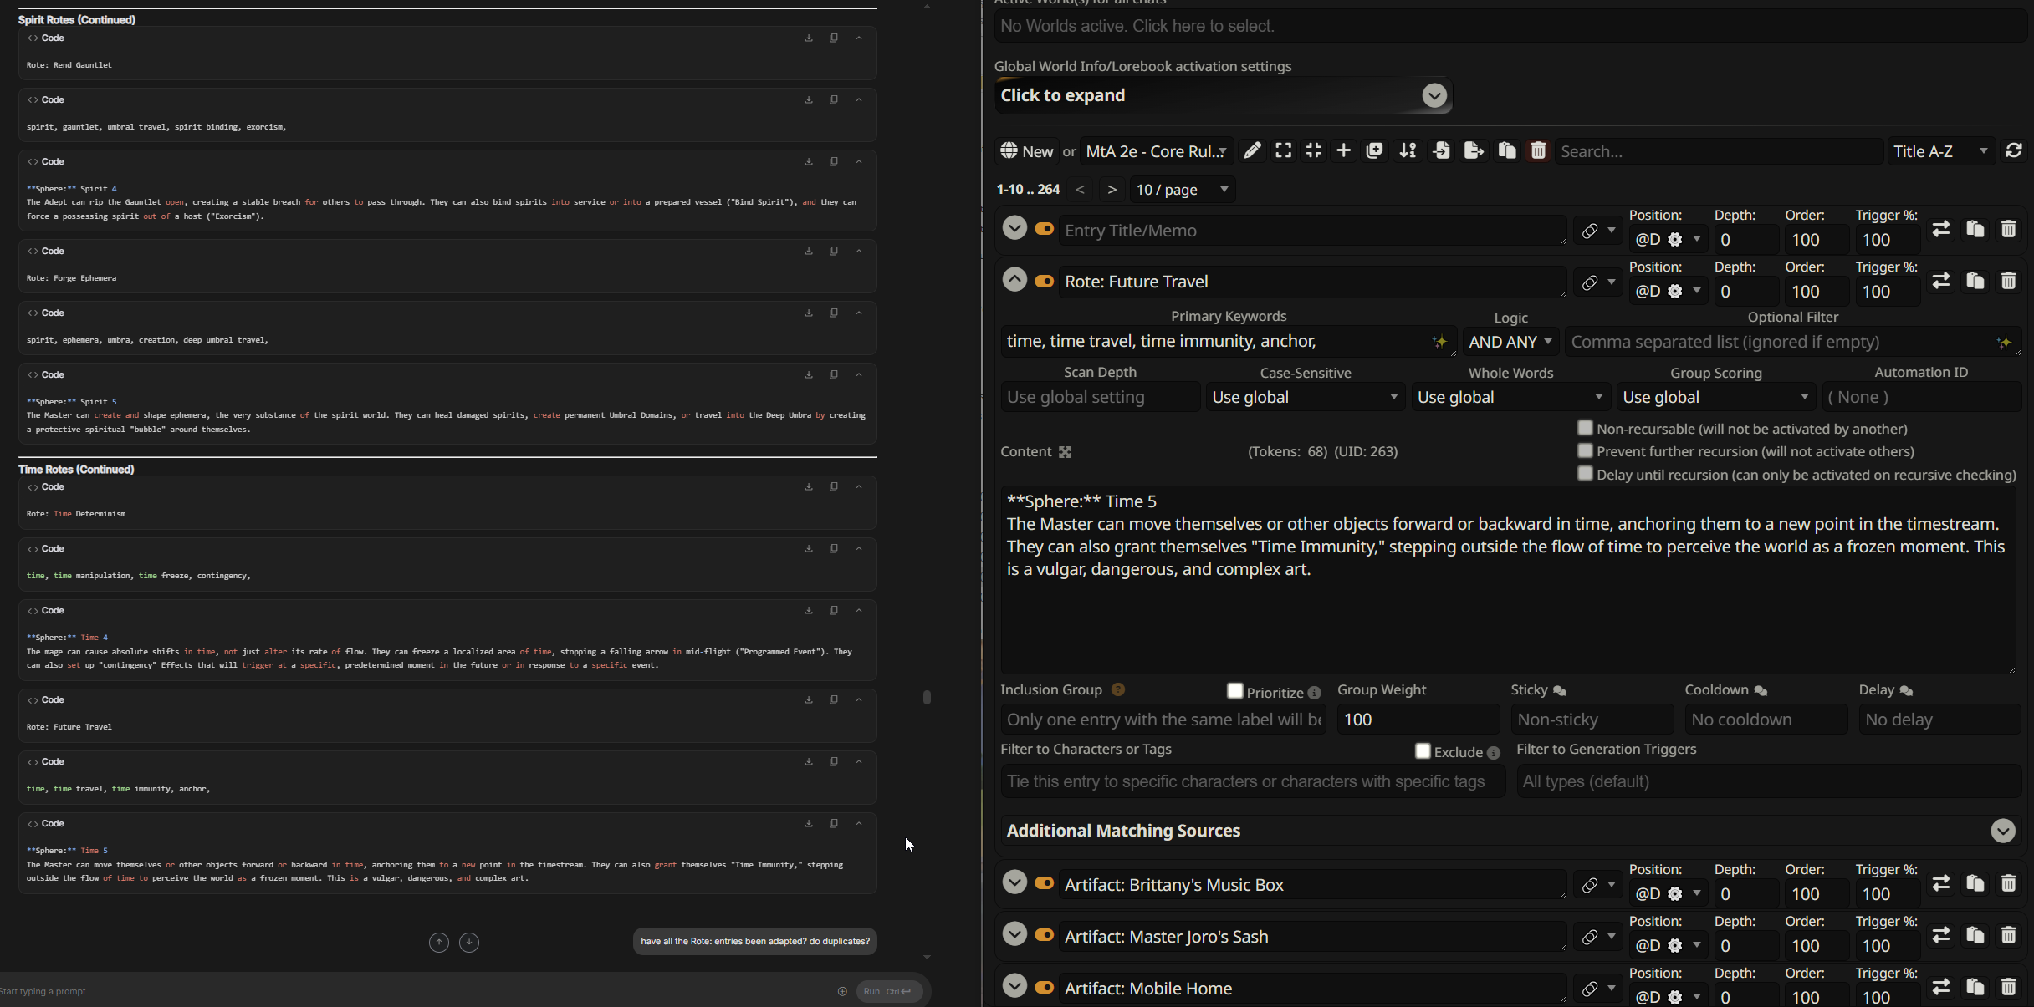Open the Group Scoring Use global dropdown
Screen dimensions: 2034x1007
(1716, 397)
